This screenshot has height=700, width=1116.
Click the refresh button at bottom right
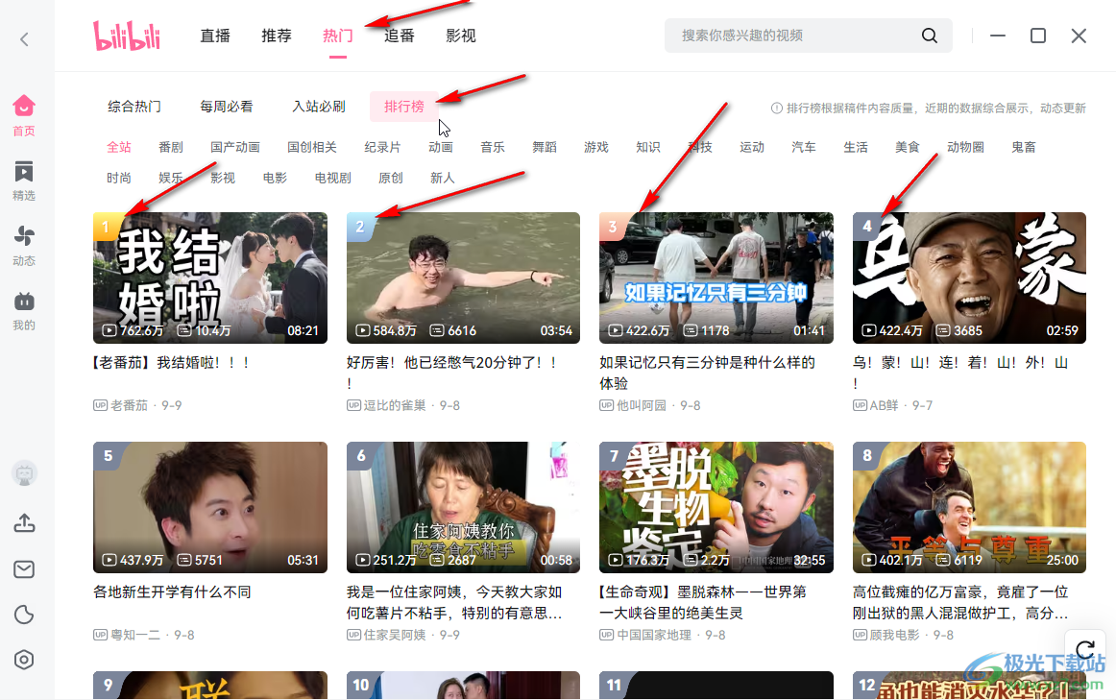pos(1085,649)
